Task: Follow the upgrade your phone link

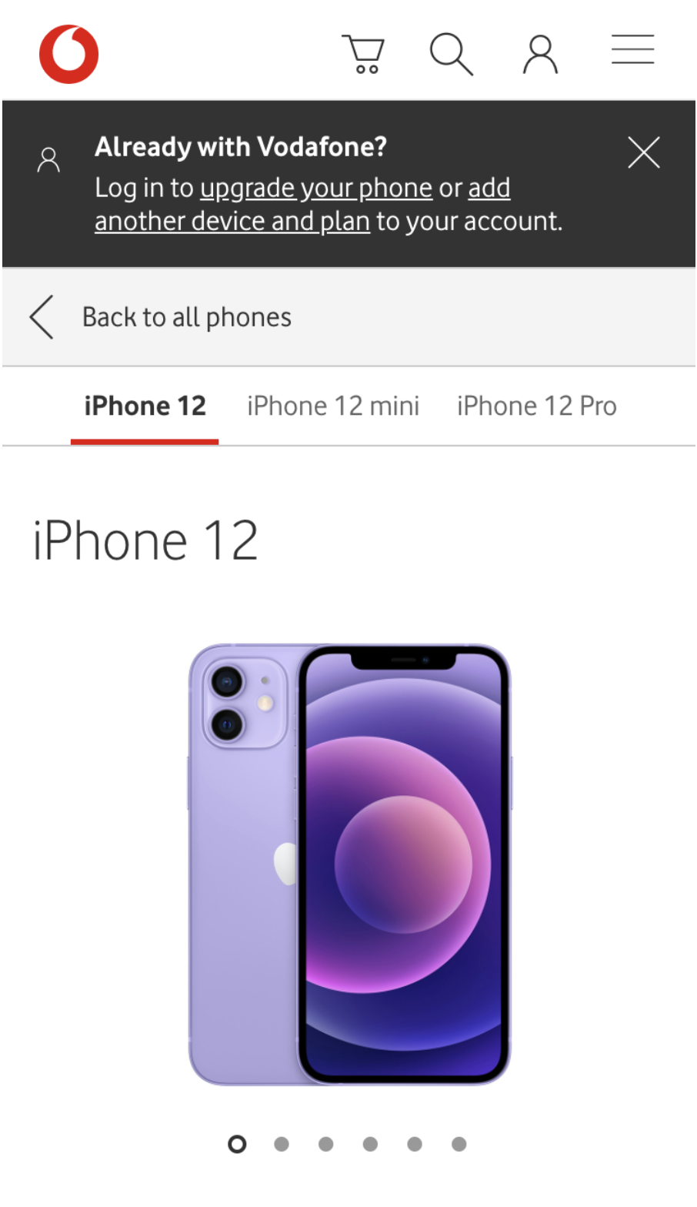Action: [316, 188]
